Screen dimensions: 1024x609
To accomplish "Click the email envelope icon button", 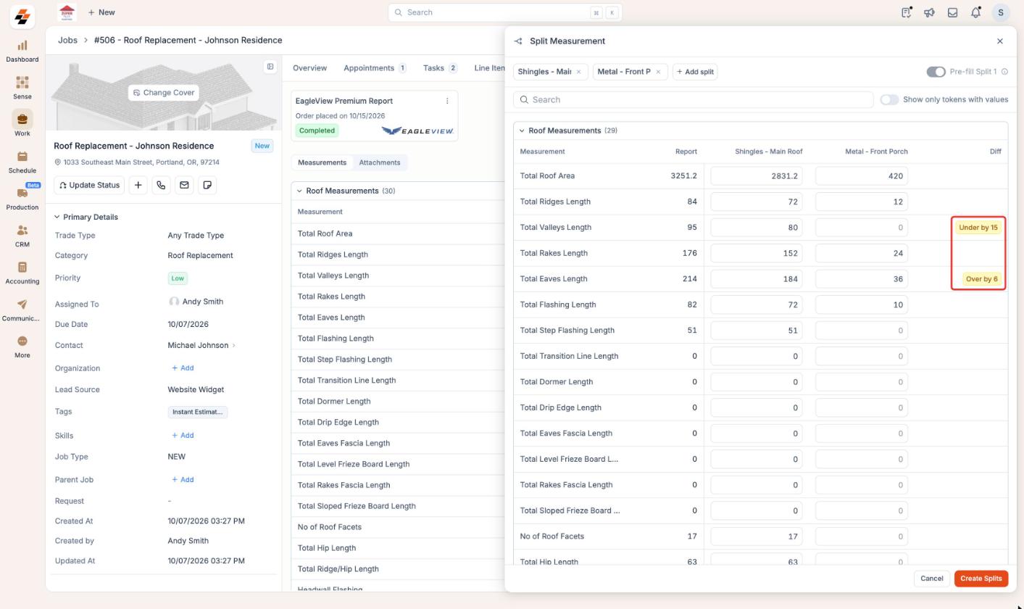I will coord(184,185).
